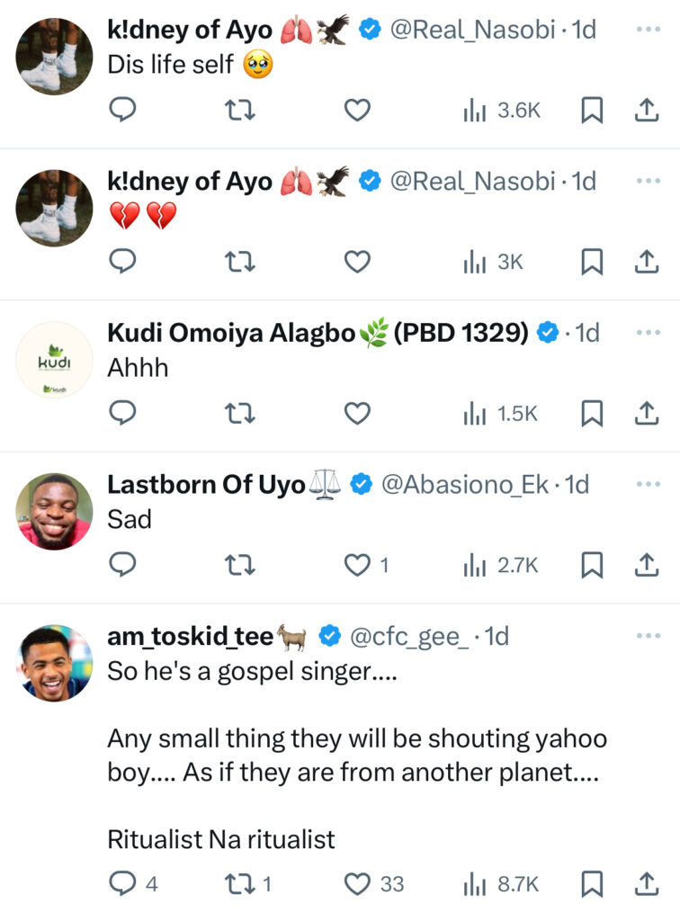Image resolution: width=680 pixels, height=921 pixels.
Task: Open Lastborn Of Uyo's profile avatar
Action: [x=54, y=511]
